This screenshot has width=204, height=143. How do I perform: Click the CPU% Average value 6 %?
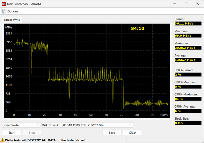[188, 111]
